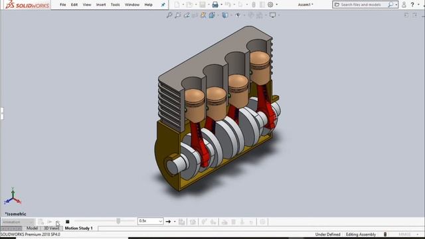425x239 pixels.
Task: Click the Undo icon
Action: pos(228,5)
